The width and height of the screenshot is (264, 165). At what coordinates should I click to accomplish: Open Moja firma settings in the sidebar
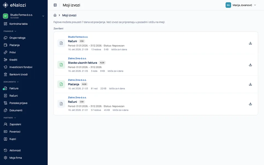coord(24,158)
